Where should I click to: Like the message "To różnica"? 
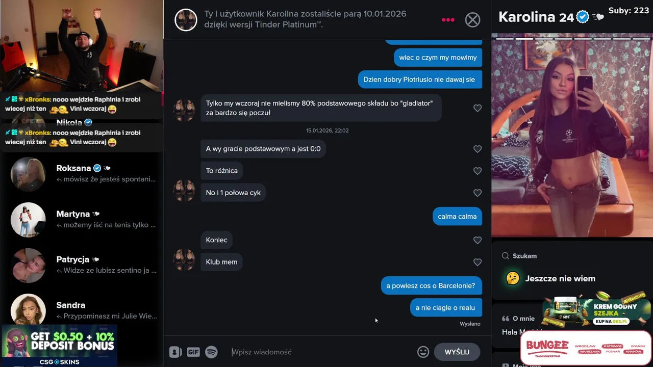tap(478, 171)
